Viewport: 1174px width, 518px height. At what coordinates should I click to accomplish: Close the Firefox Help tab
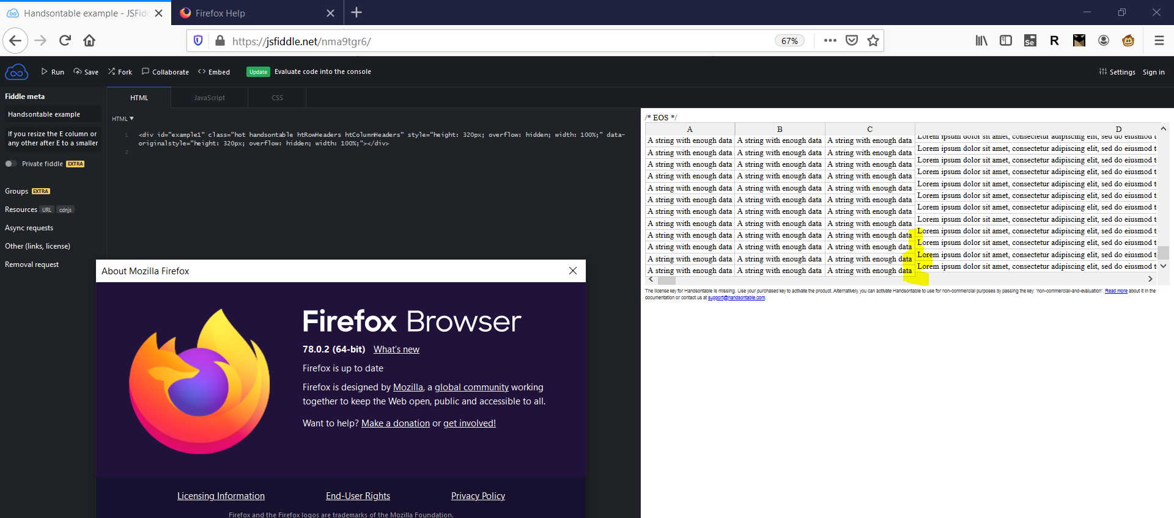330,13
